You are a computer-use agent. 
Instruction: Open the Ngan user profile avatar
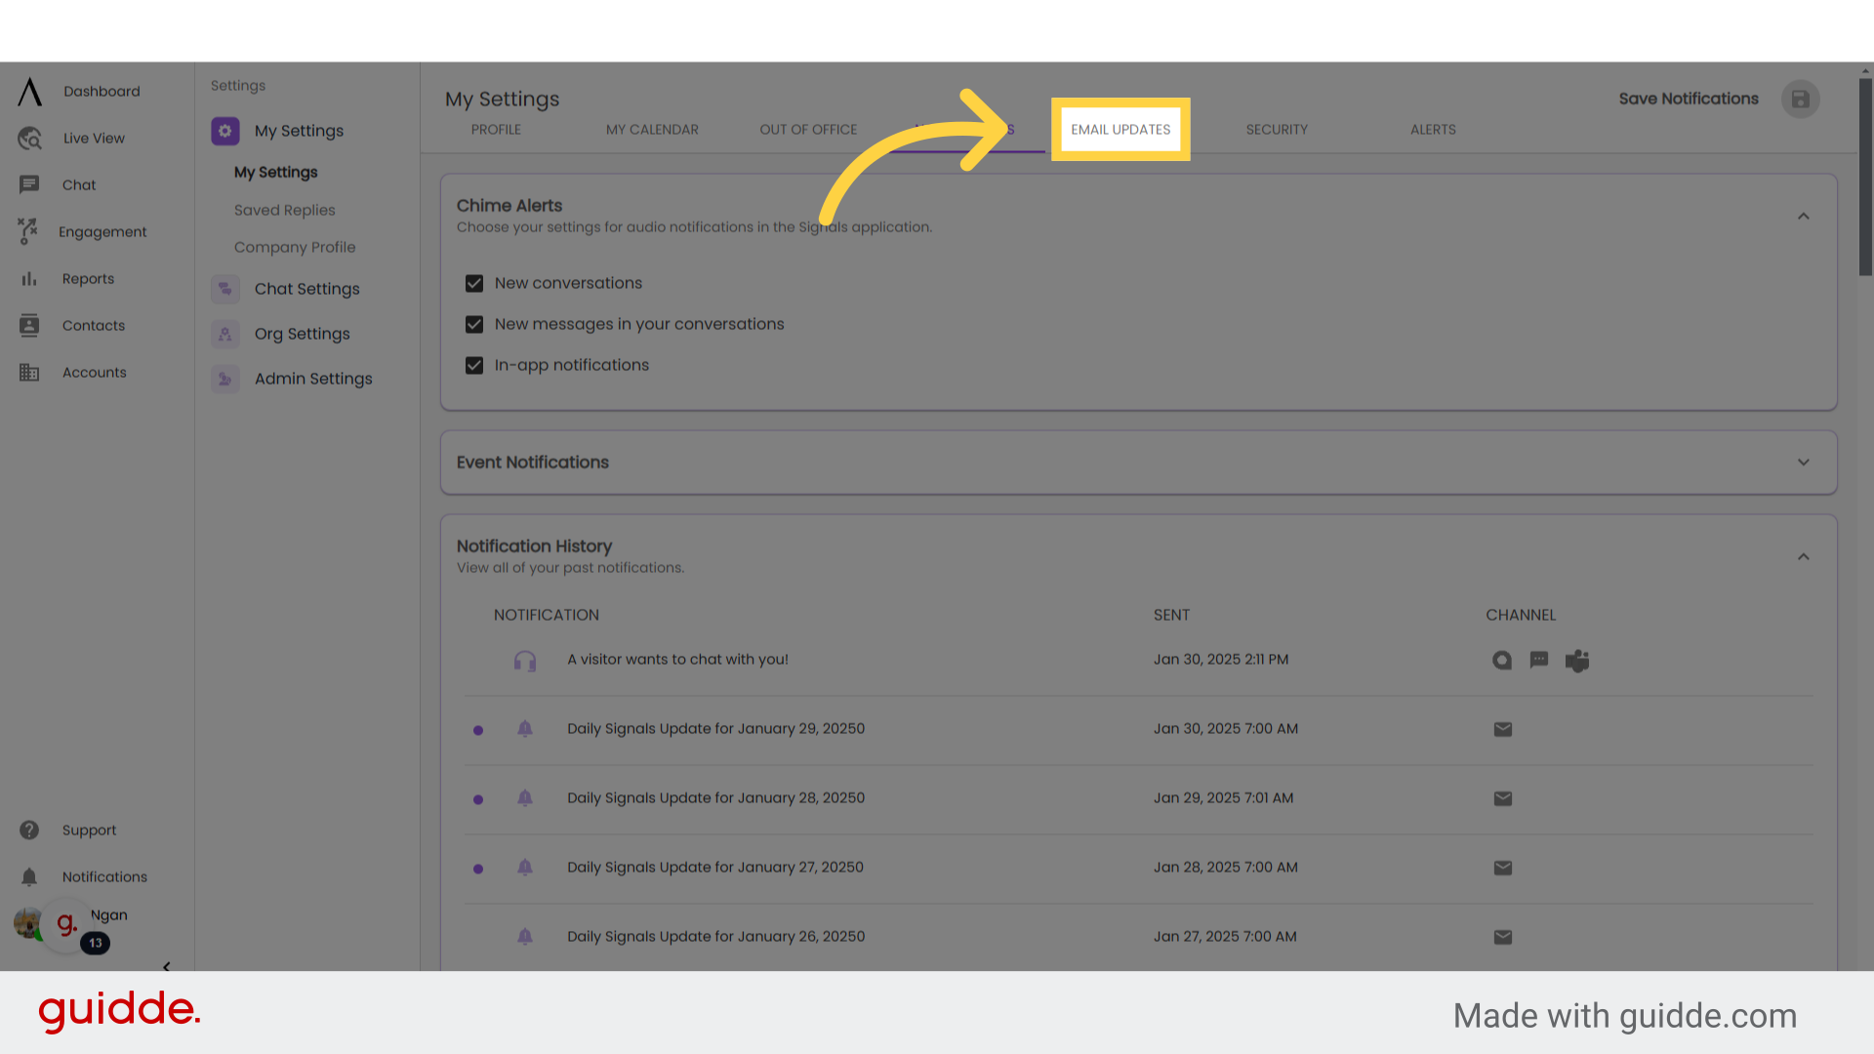point(27,922)
